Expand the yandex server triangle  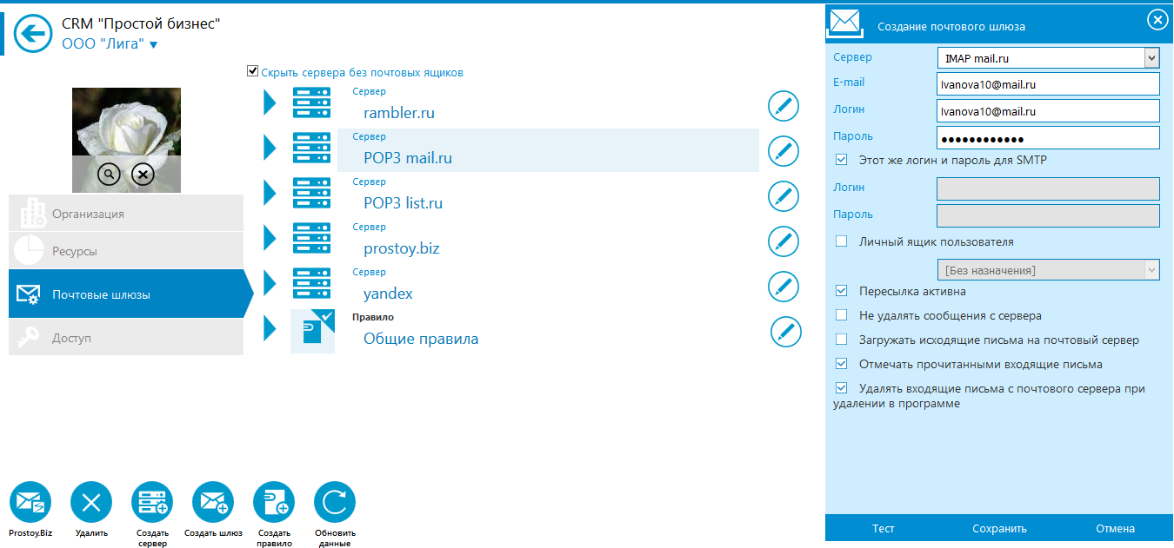pyautogui.click(x=270, y=284)
